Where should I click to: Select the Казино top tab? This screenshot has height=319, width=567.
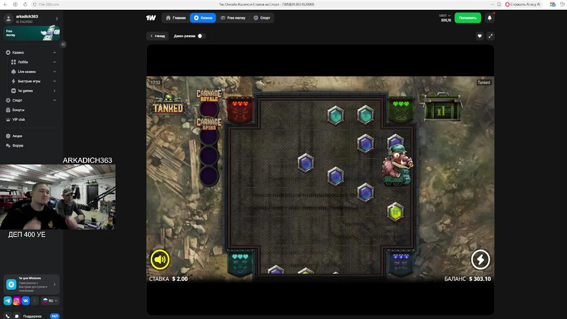pyautogui.click(x=203, y=18)
